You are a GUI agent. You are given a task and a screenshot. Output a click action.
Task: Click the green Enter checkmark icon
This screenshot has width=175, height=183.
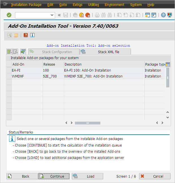[x=9, y=15]
